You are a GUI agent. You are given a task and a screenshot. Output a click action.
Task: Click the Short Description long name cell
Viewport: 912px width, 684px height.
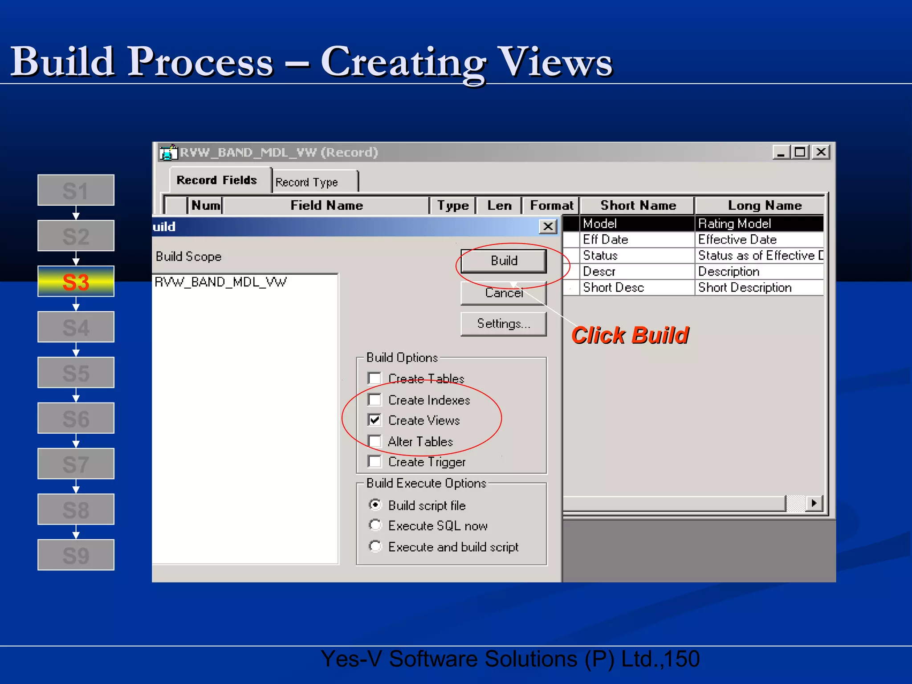coord(759,288)
